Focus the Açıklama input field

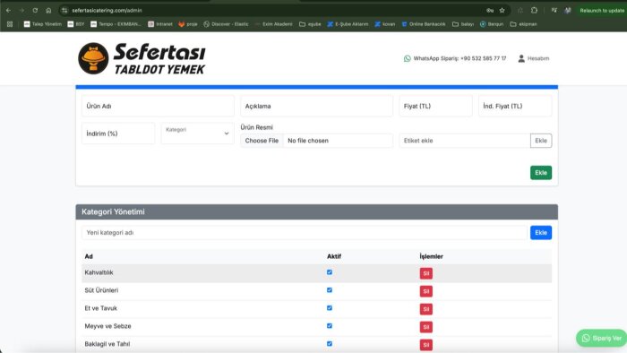pyautogui.click(x=316, y=106)
